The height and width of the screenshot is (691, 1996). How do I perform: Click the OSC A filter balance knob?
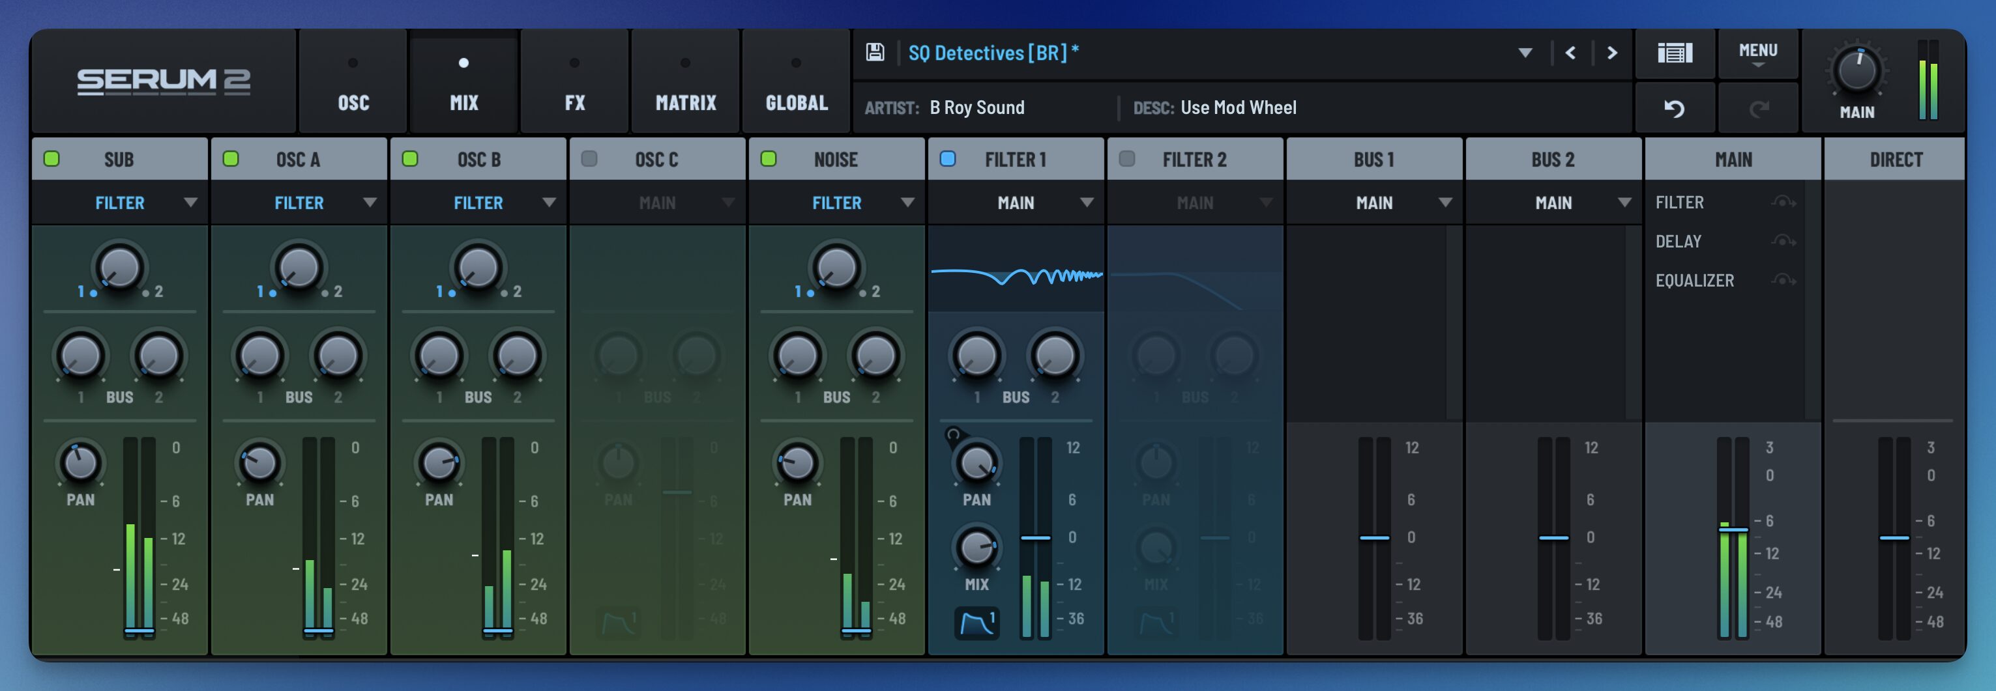pos(299,268)
